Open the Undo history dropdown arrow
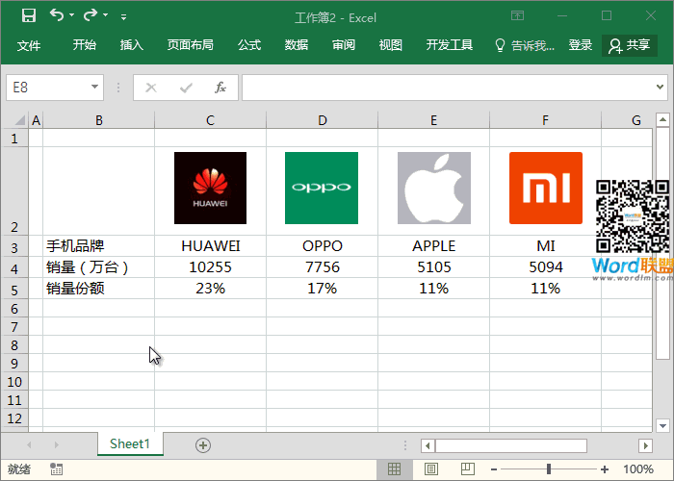This screenshot has height=481, width=674. pyautogui.click(x=71, y=15)
